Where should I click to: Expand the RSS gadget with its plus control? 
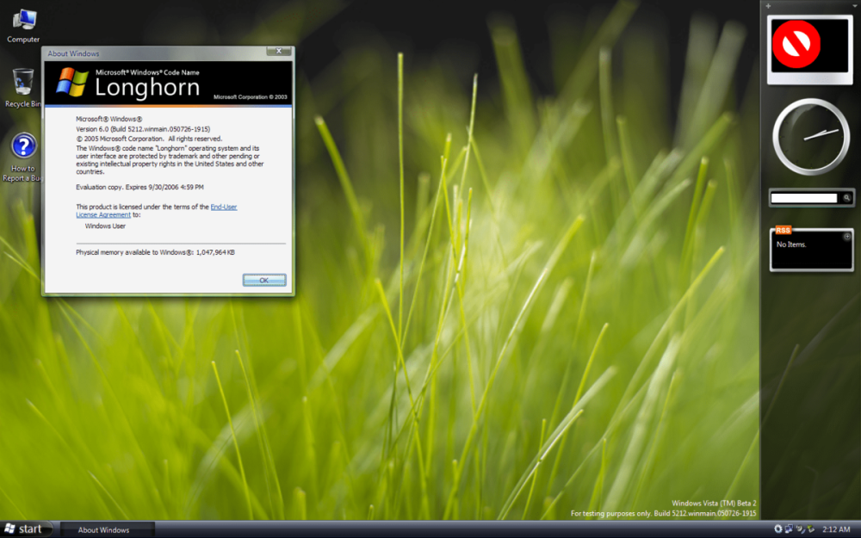(847, 236)
